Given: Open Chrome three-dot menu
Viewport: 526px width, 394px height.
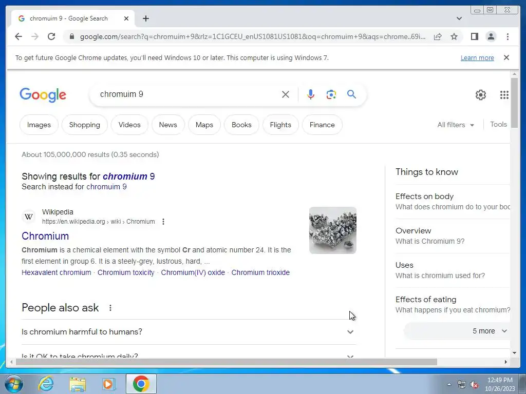Looking at the screenshot, I should 508,36.
